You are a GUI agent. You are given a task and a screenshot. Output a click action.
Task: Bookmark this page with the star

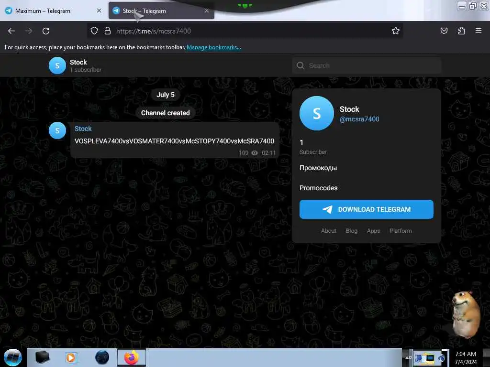(x=396, y=31)
